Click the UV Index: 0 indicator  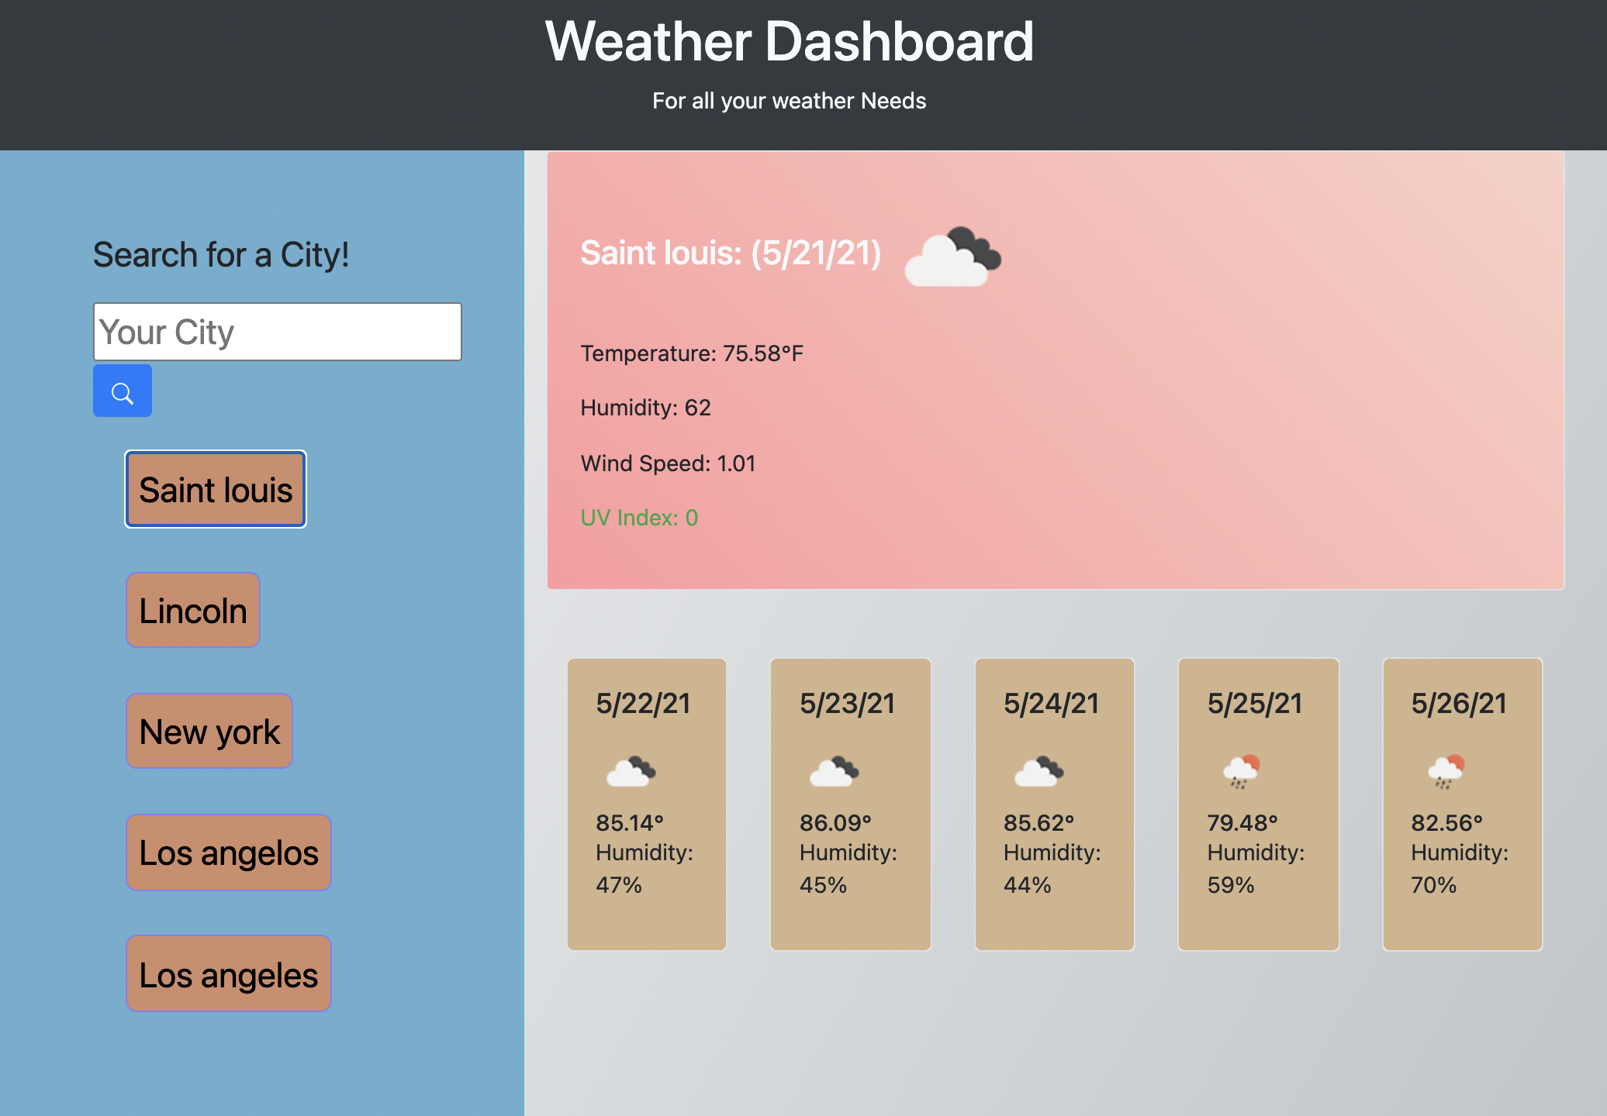point(639,518)
